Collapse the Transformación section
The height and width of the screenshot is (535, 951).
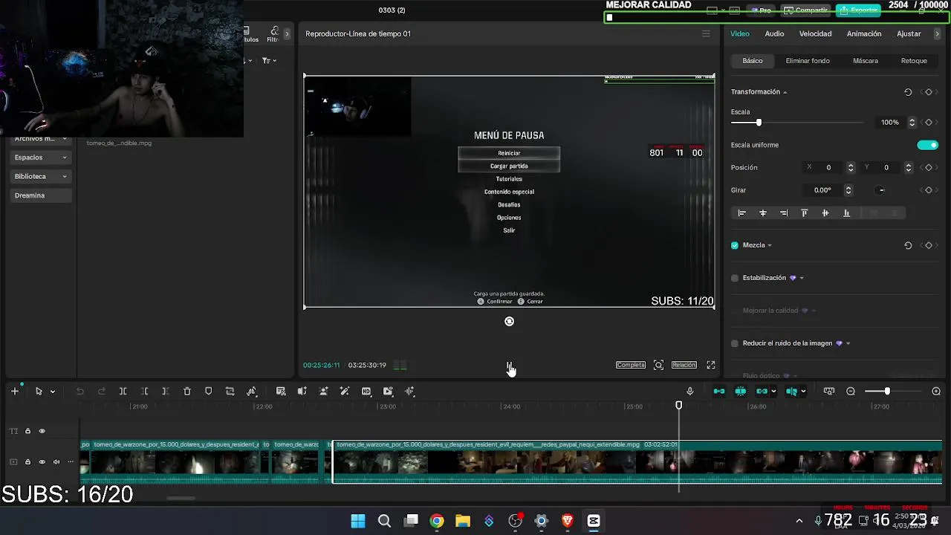tap(785, 92)
